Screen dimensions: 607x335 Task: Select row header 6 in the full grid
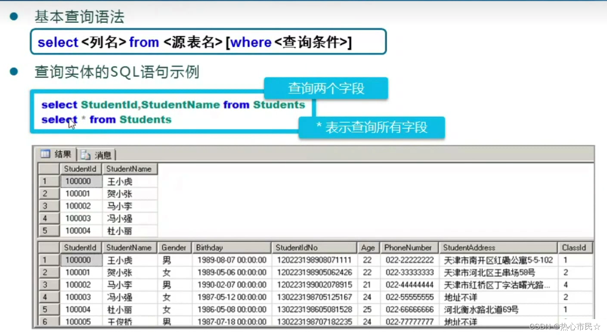(48, 321)
